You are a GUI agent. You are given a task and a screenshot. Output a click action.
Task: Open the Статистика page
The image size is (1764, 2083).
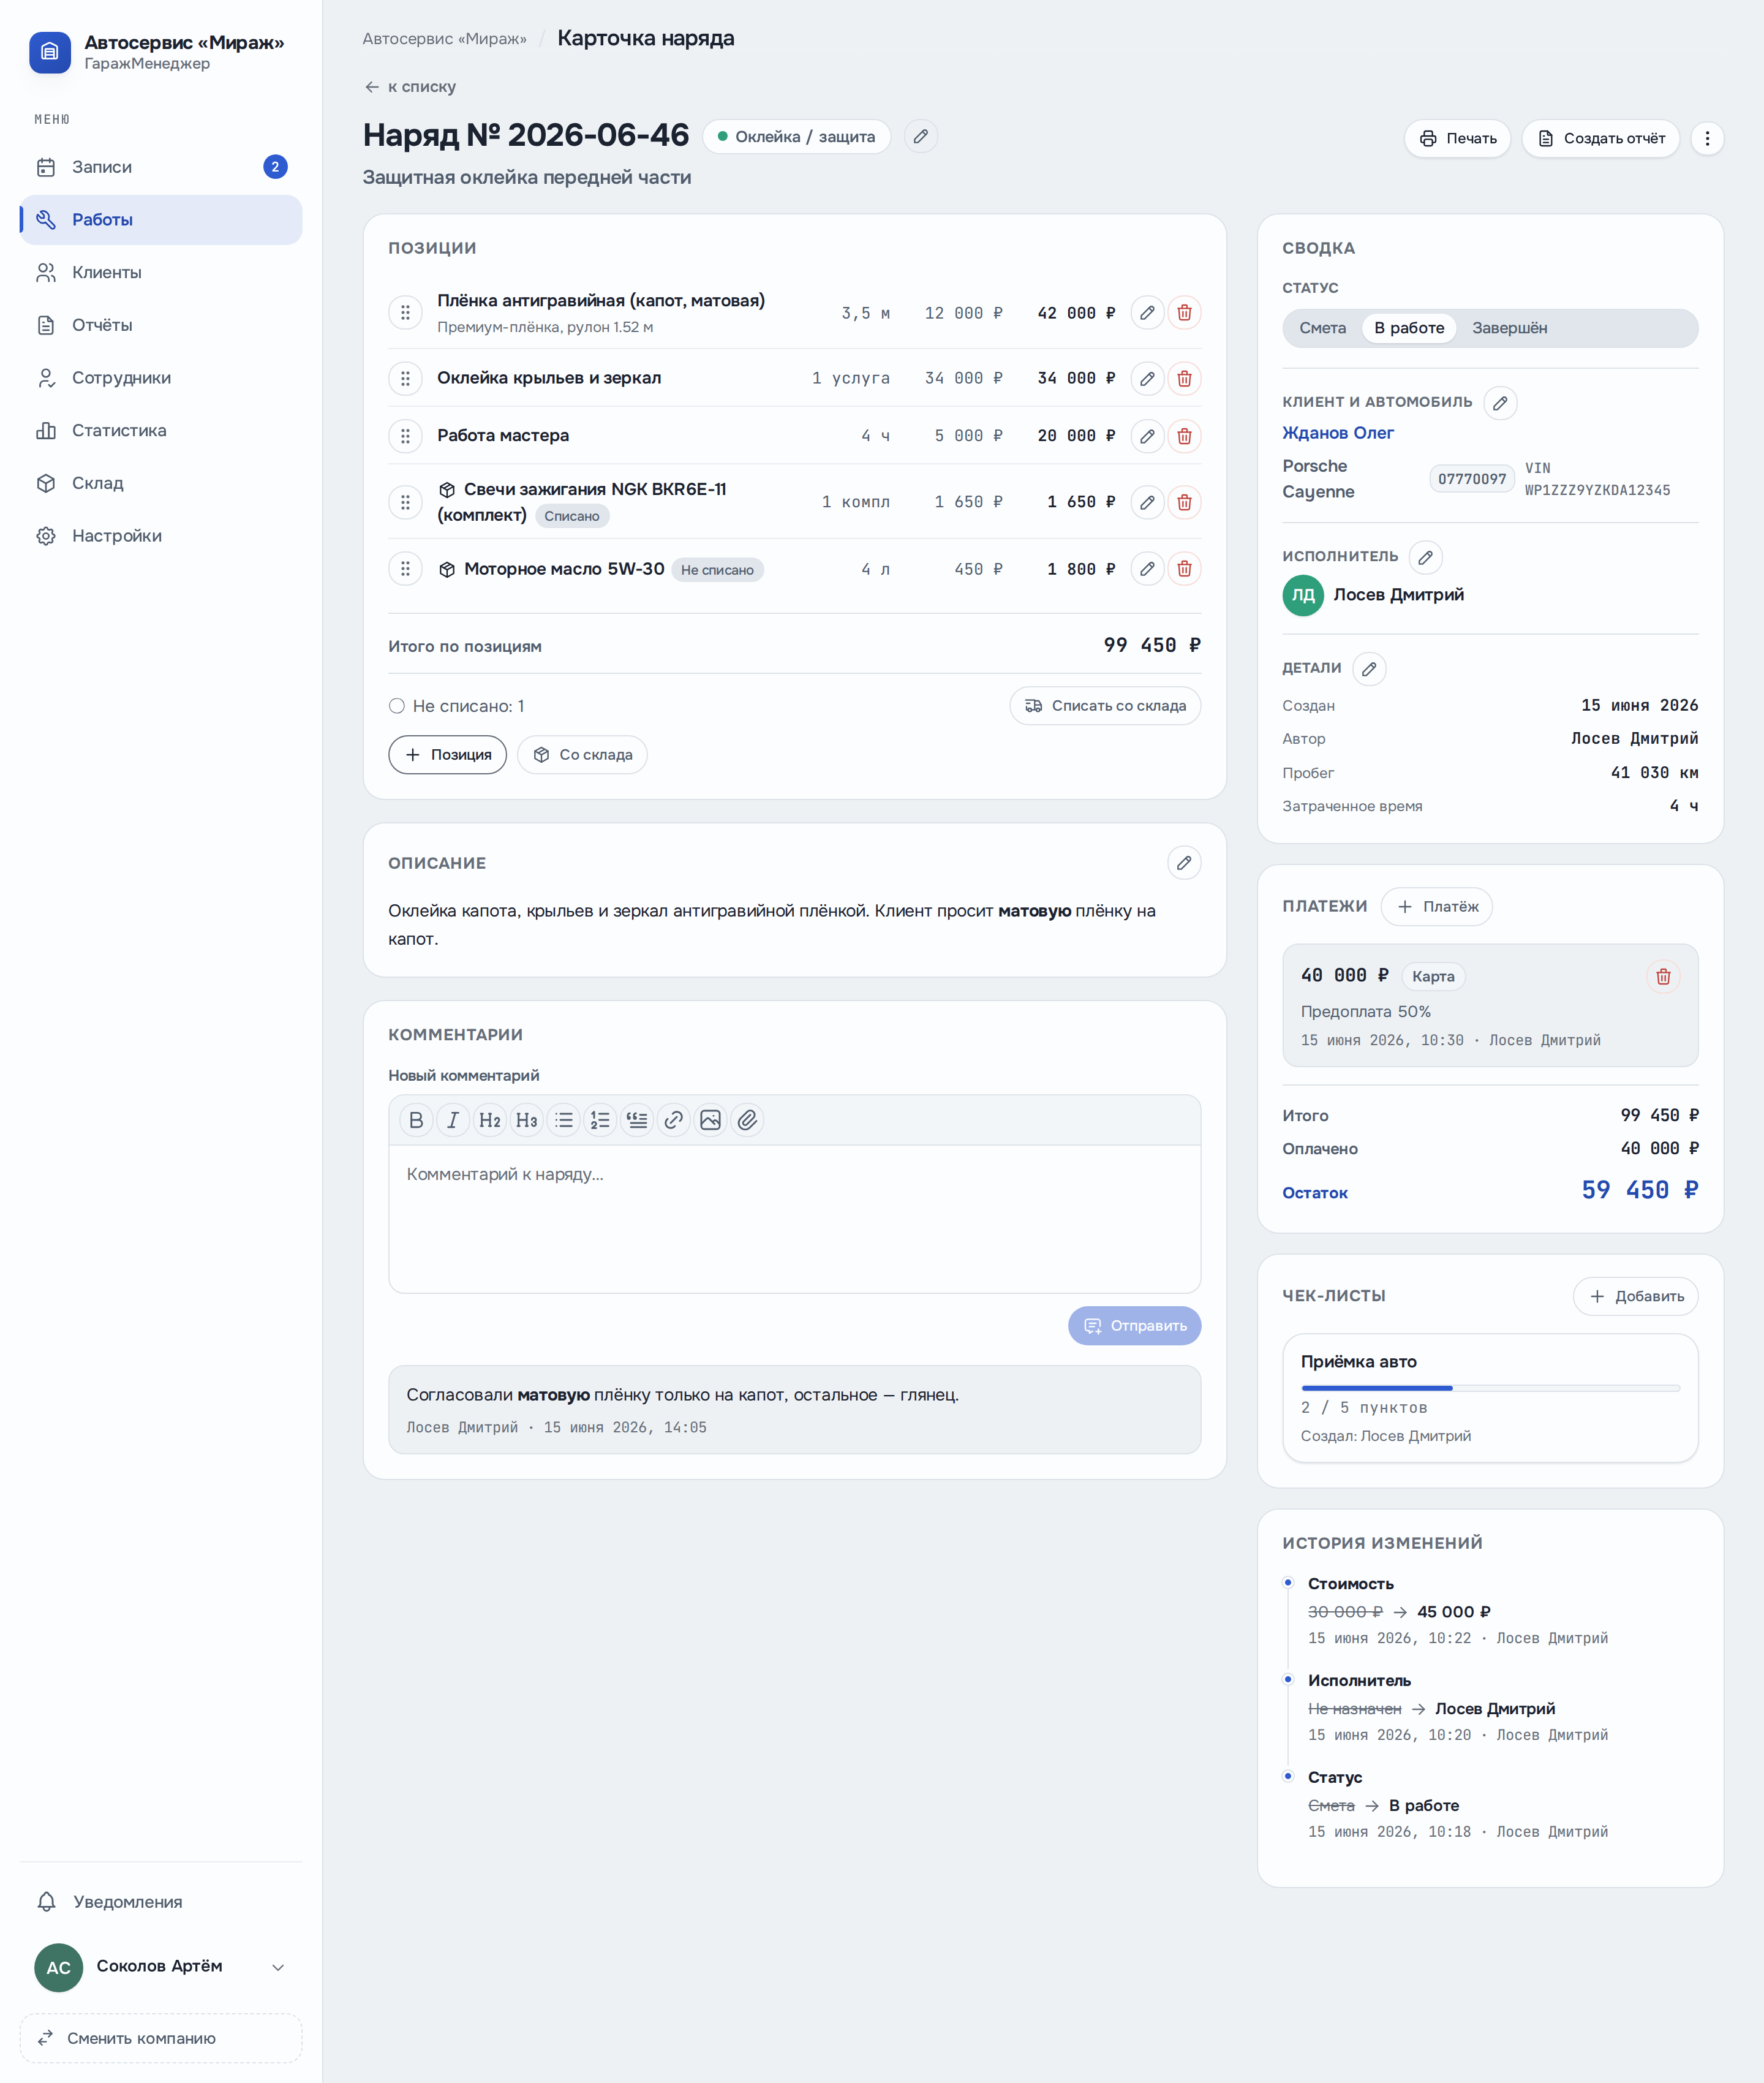point(161,431)
